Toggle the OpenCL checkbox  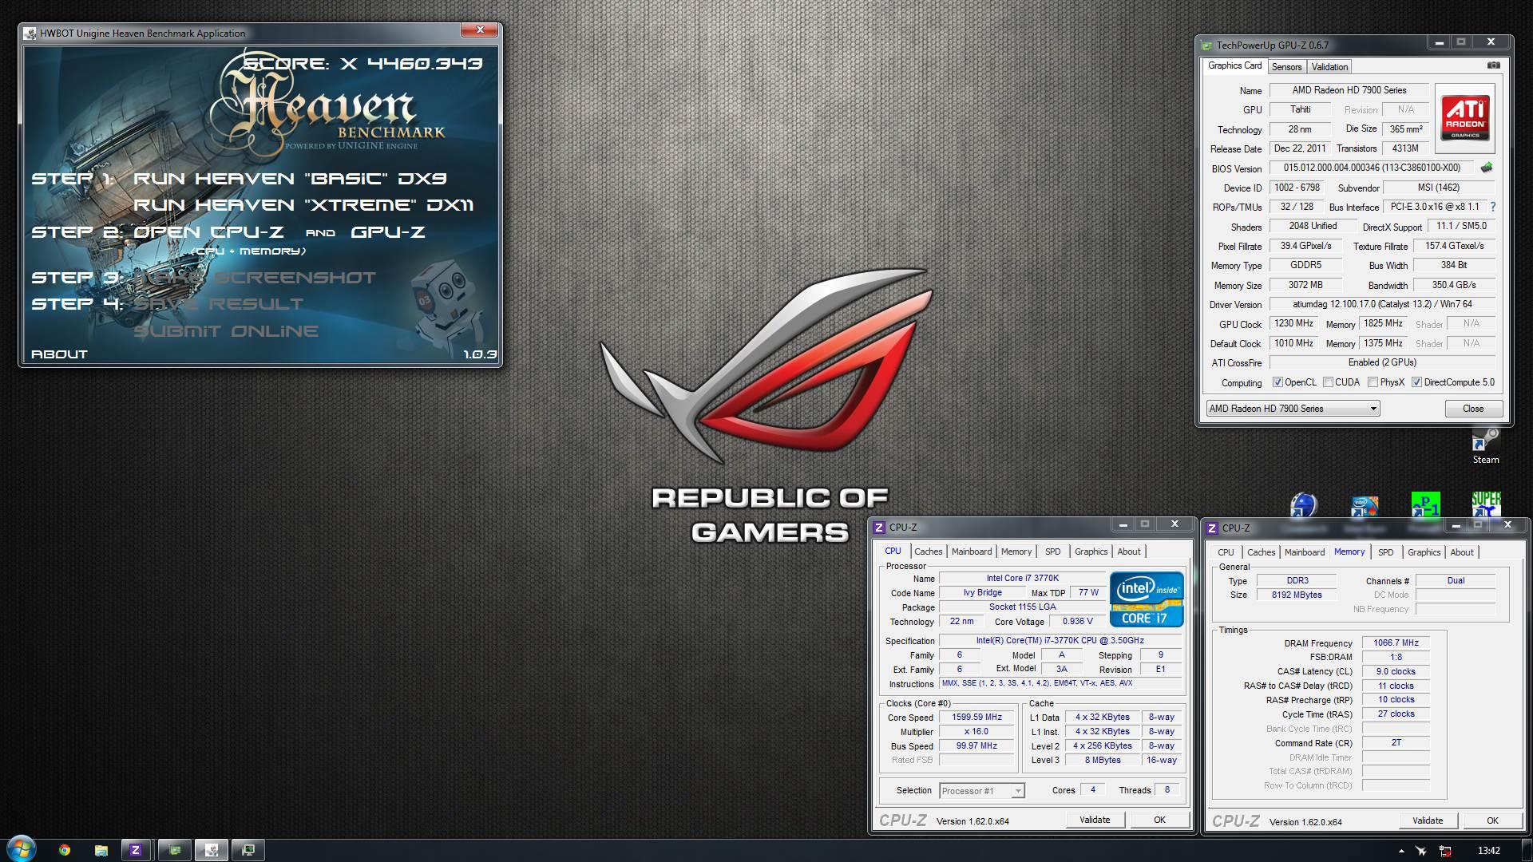(x=1277, y=382)
